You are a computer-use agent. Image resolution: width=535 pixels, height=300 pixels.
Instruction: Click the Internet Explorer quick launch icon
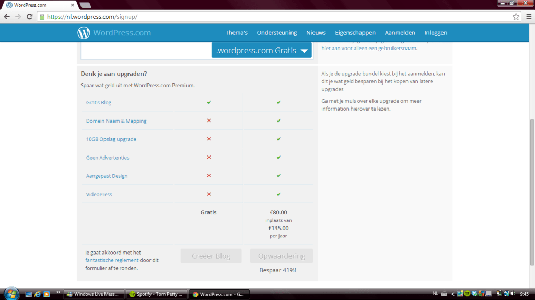[37, 294]
